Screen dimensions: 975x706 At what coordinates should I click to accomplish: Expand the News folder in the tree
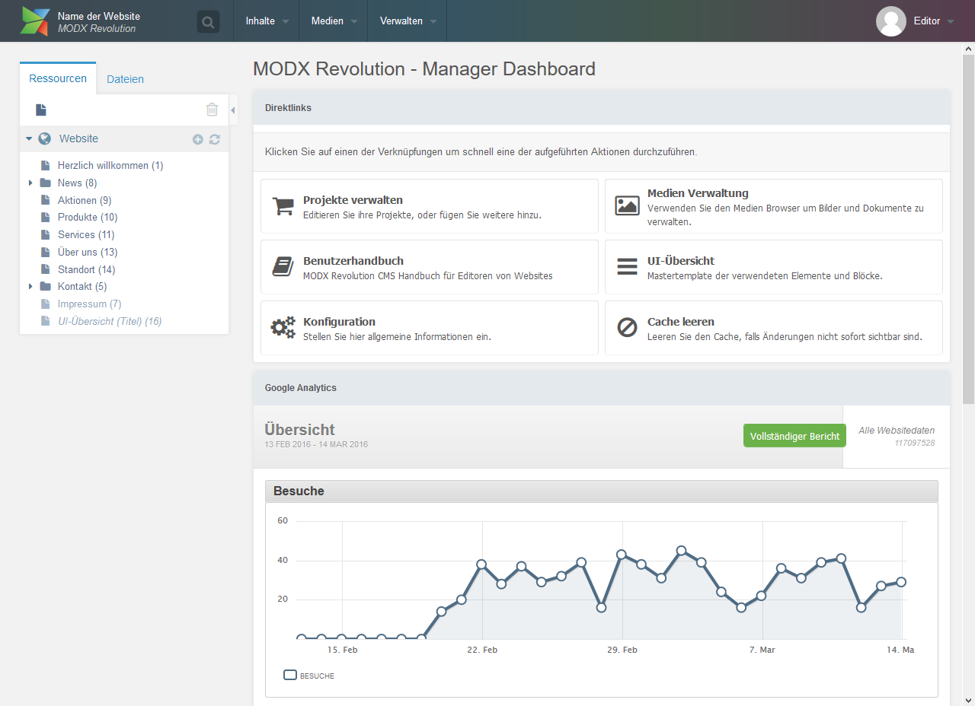(x=31, y=183)
